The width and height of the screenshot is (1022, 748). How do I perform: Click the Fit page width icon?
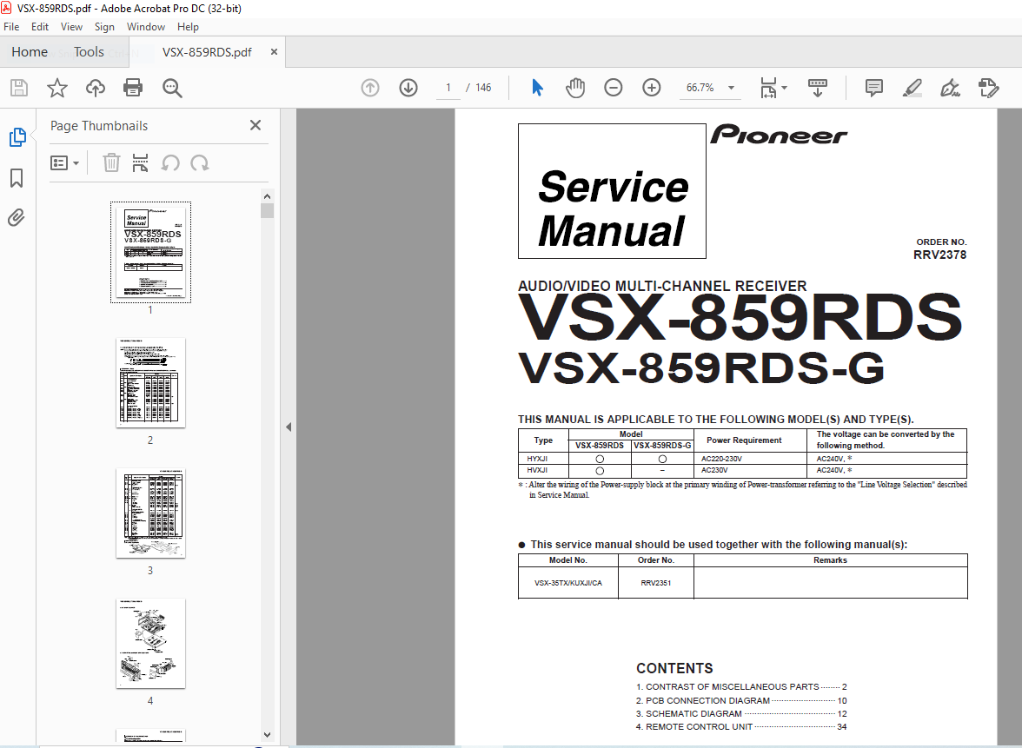[x=768, y=87]
